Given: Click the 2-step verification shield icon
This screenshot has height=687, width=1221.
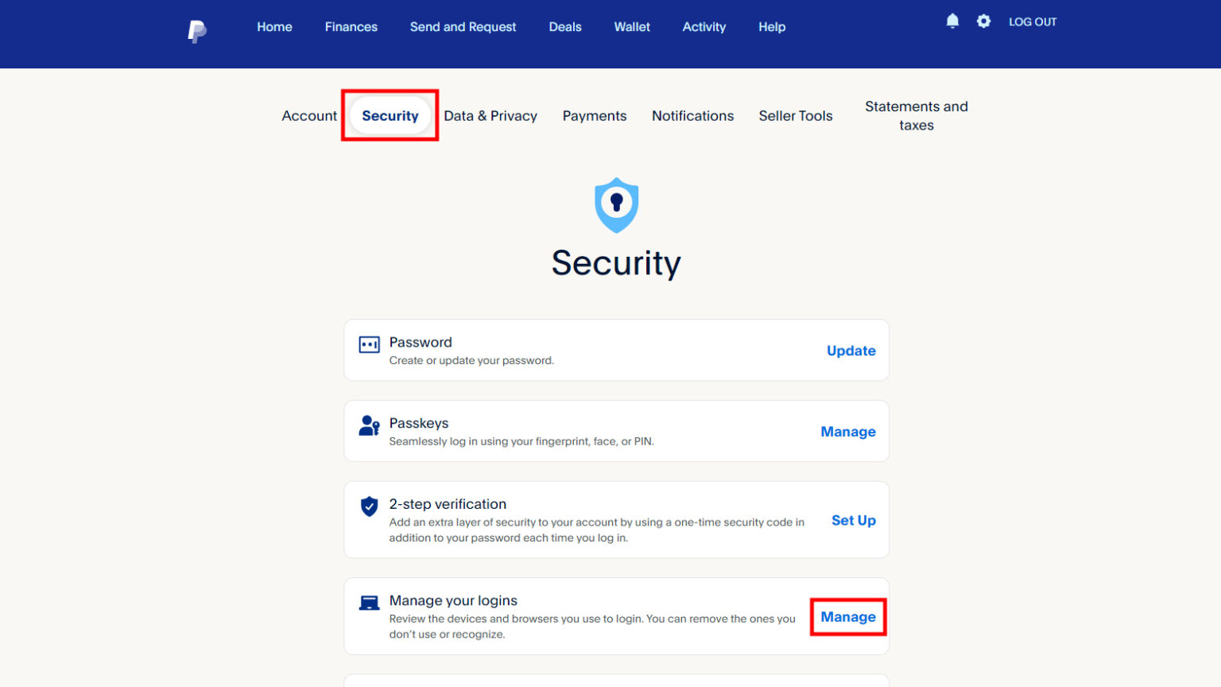Looking at the screenshot, I should [368, 506].
